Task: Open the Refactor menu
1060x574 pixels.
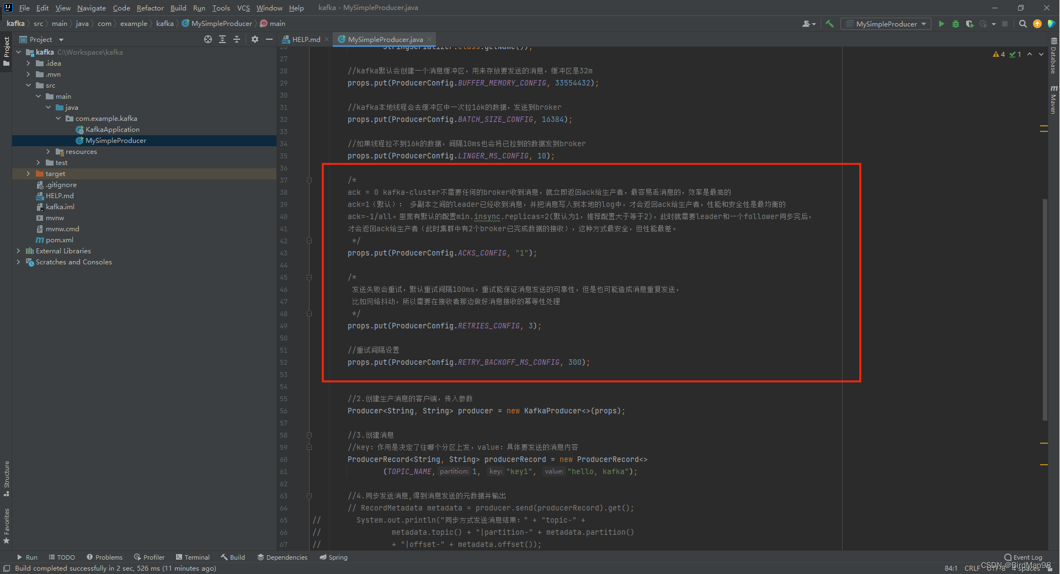Action: click(150, 8)
